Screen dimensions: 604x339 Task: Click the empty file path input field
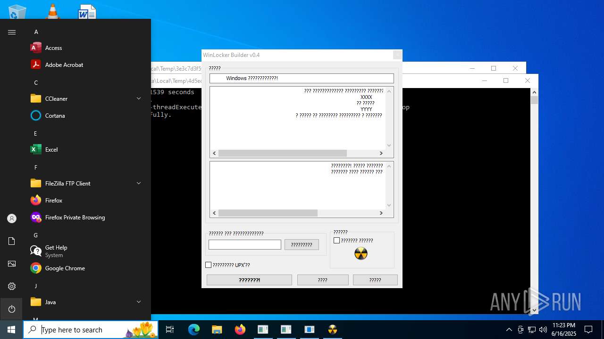point(245,245)
